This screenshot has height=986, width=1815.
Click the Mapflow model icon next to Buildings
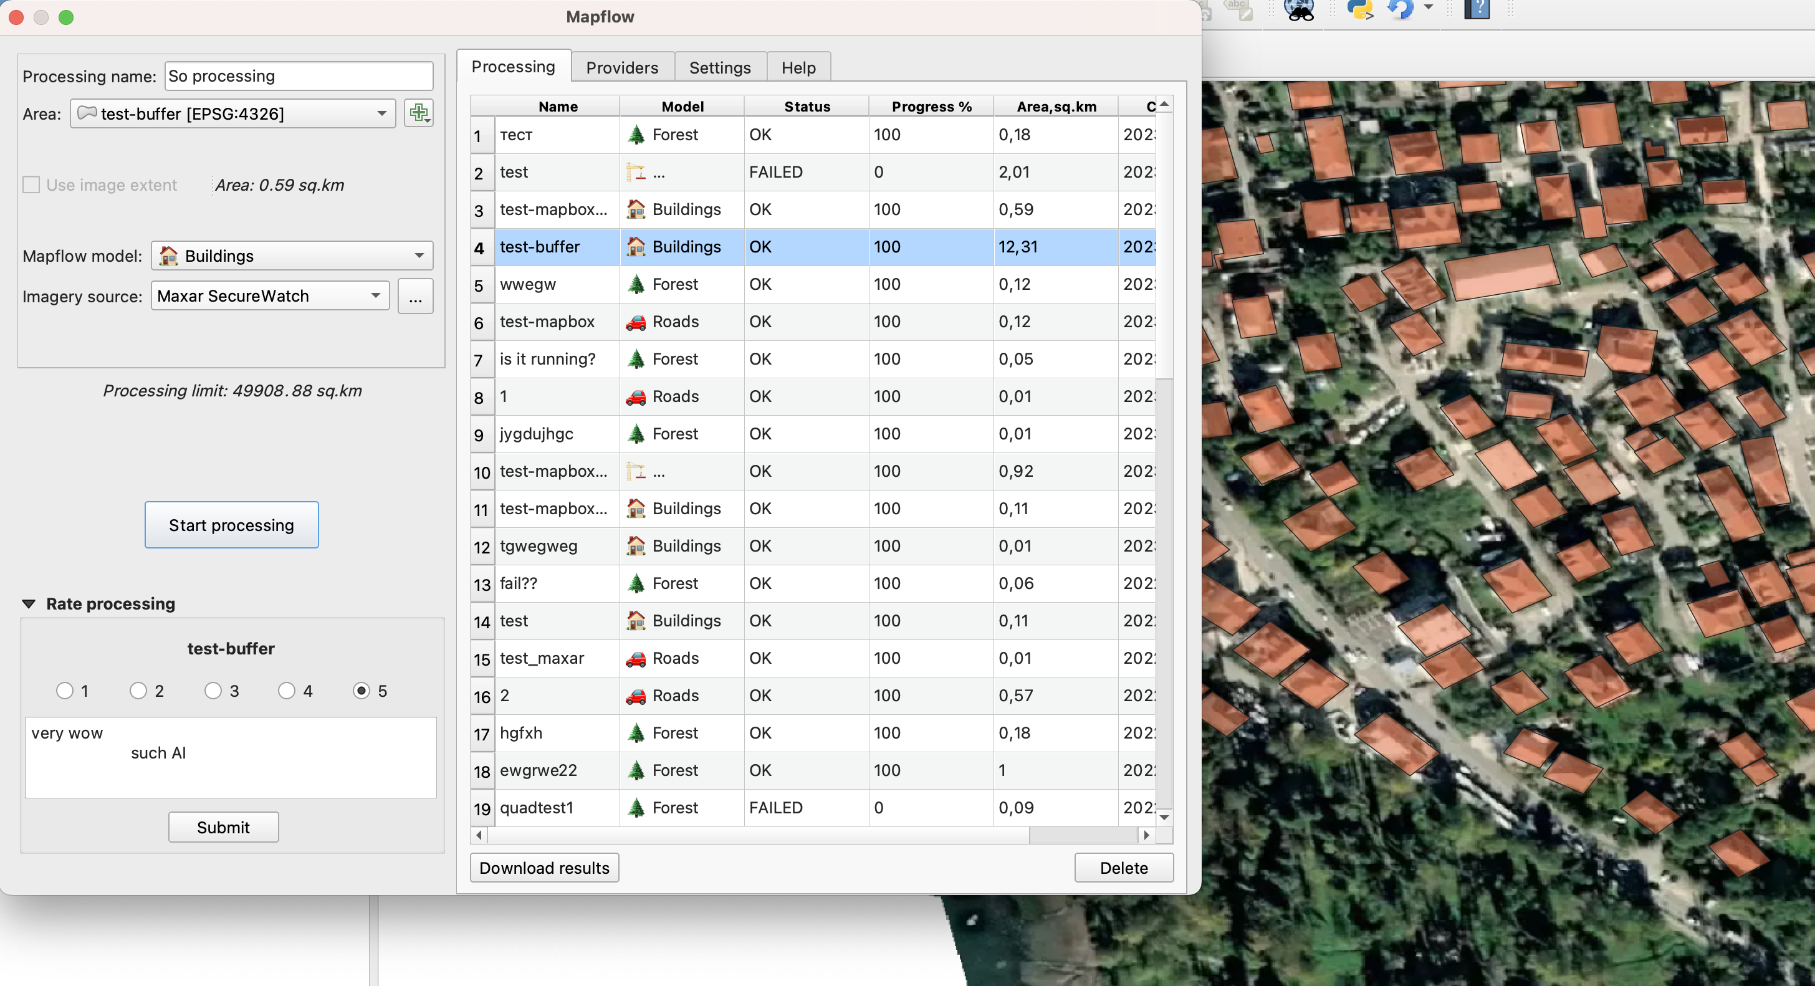click(170, 256)
